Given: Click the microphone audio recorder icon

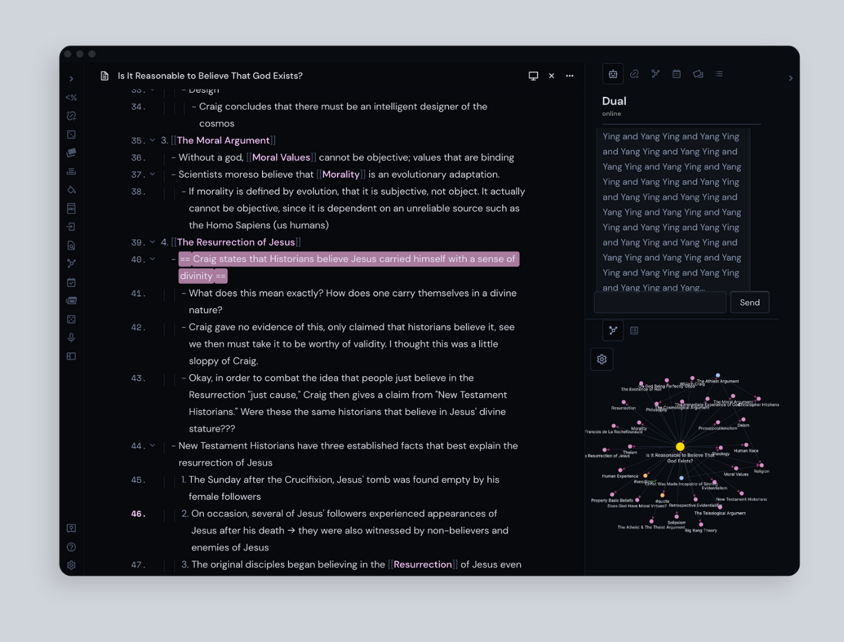Looking at the screenshot, I should pyautogui.click(x=71, y=338).
